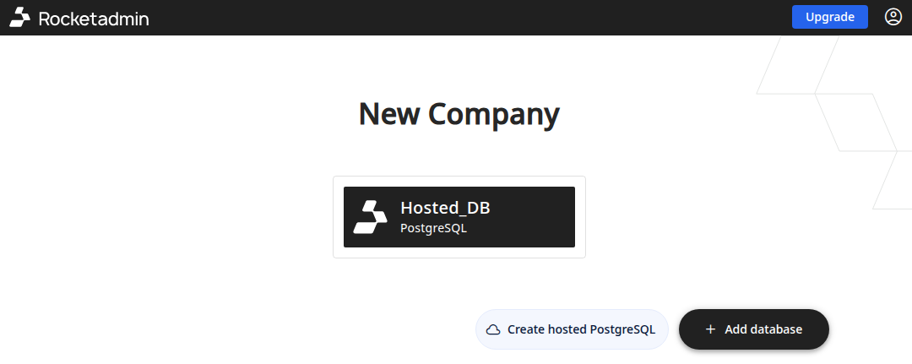912x364 pixels.
Task: Click the "Create hosted PostgreSQL" label text
Action: 581,329
